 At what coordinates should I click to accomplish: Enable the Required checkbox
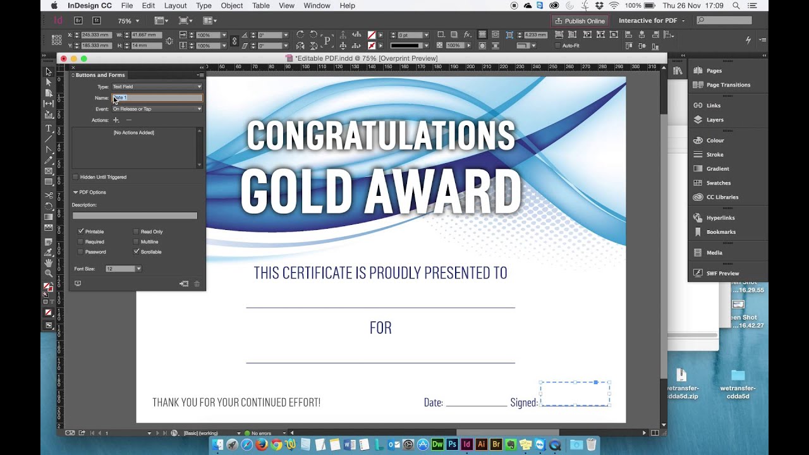[80, 241]
